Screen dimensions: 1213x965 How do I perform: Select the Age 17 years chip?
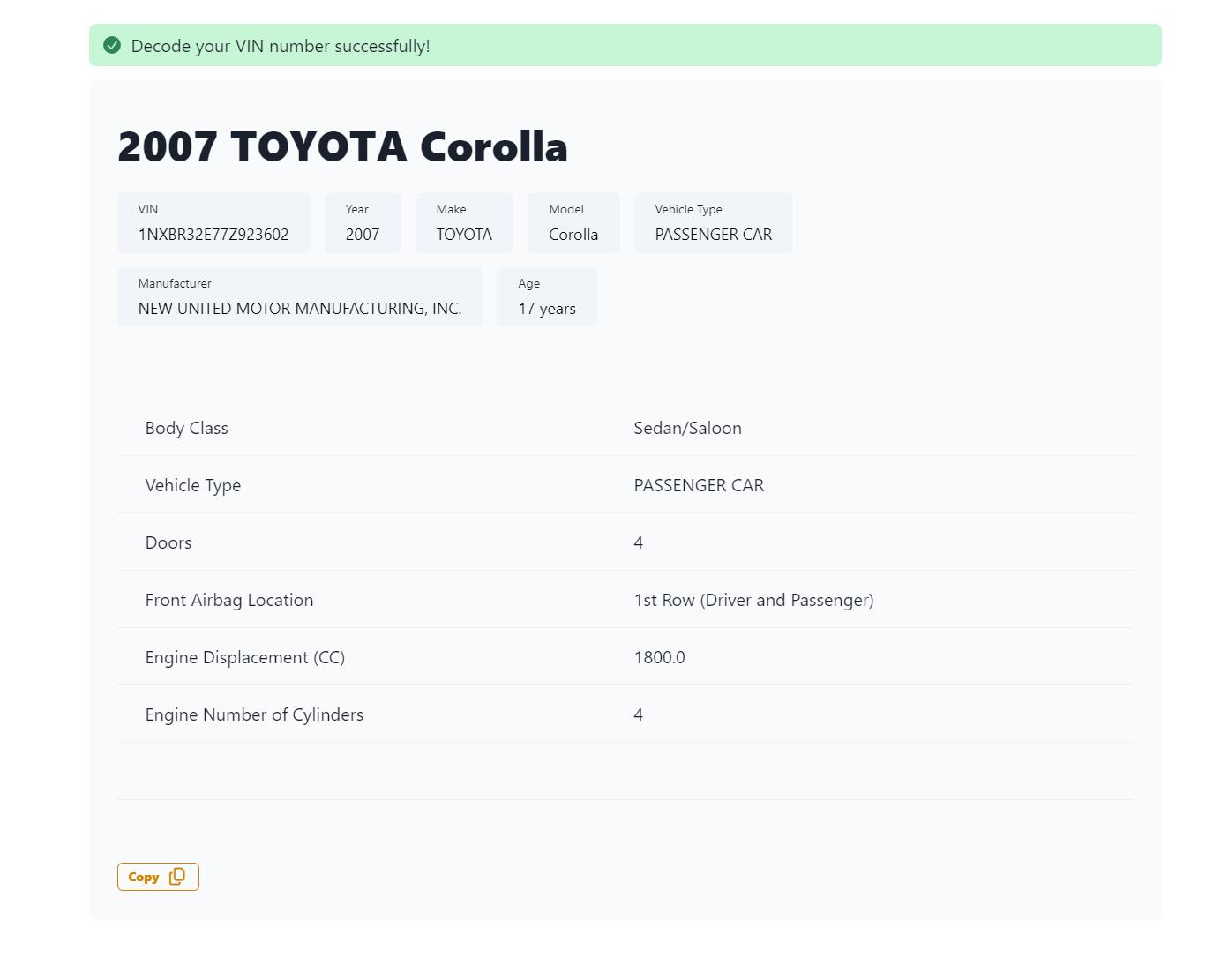(x=546, y=297)
